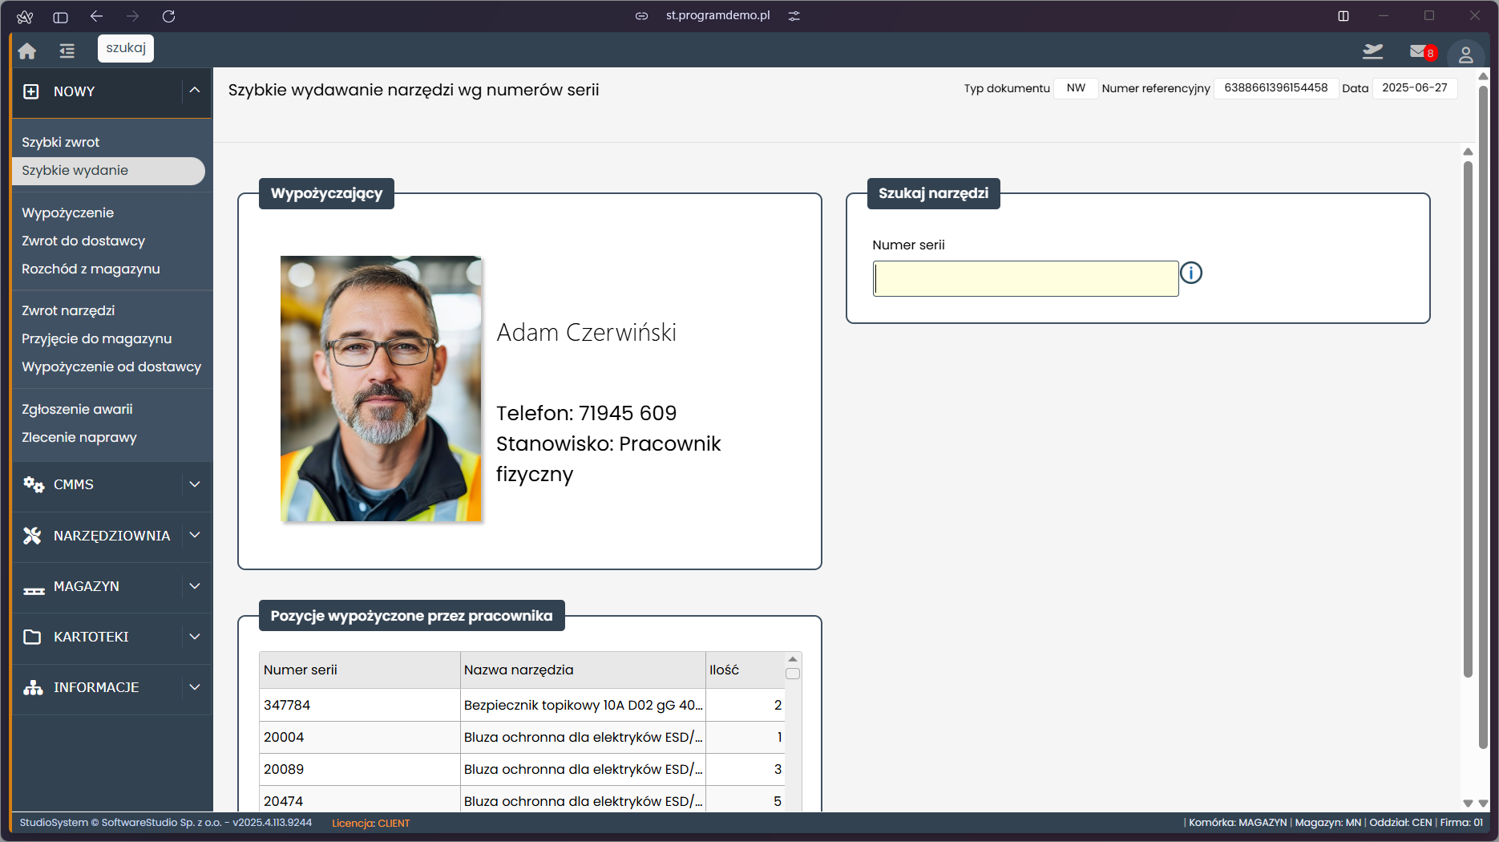Click the airplane departure icon
1499x842 pixels.
pyautogui.click(x=1372, y=51)
